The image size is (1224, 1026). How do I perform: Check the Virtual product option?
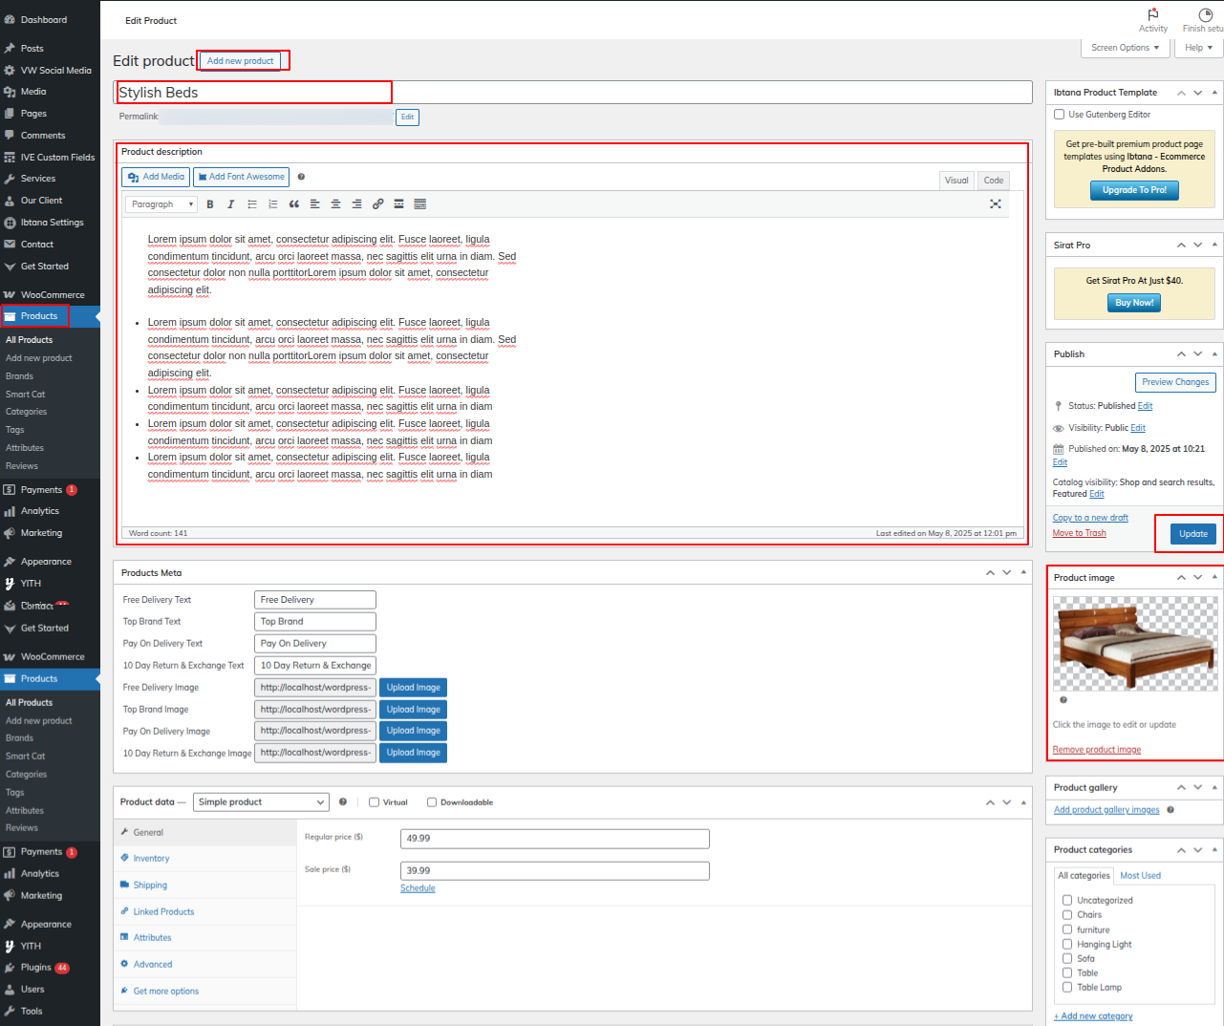(375, 802)
